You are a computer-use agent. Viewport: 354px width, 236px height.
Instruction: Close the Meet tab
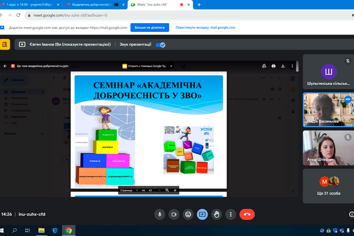coord(188,4)
